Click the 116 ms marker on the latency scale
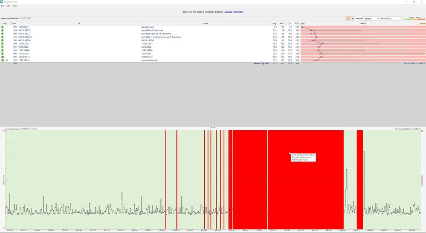The width and height of the screenshot is (426, 233). coord(423,23)
